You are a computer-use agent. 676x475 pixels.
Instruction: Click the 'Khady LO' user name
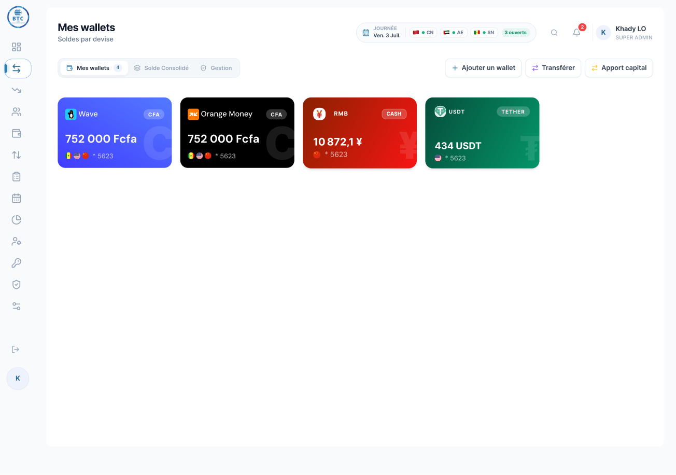click(x=630, y=29)
